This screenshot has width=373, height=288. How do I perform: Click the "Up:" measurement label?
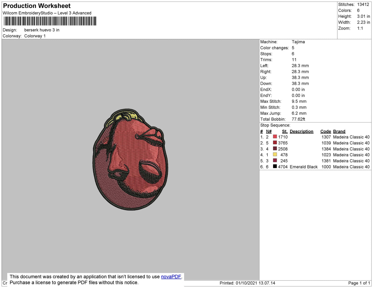263,77
